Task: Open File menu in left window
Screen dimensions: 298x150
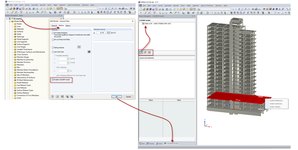Action: [11, 5]
